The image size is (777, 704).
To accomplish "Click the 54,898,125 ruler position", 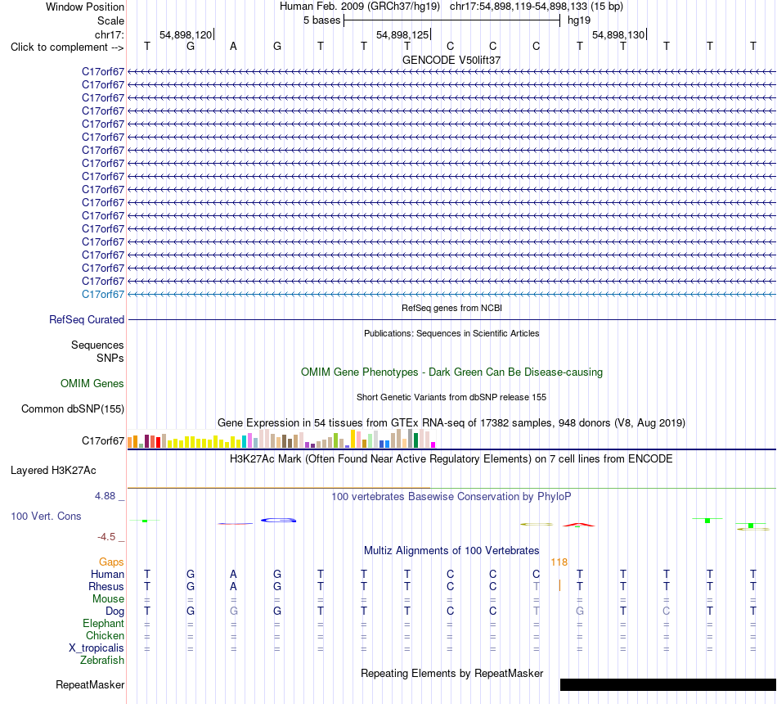I will pos(402,34).
